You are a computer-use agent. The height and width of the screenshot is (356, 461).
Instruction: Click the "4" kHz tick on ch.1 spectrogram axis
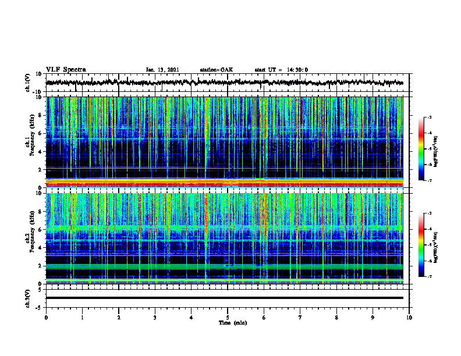[x=41, y=152]
